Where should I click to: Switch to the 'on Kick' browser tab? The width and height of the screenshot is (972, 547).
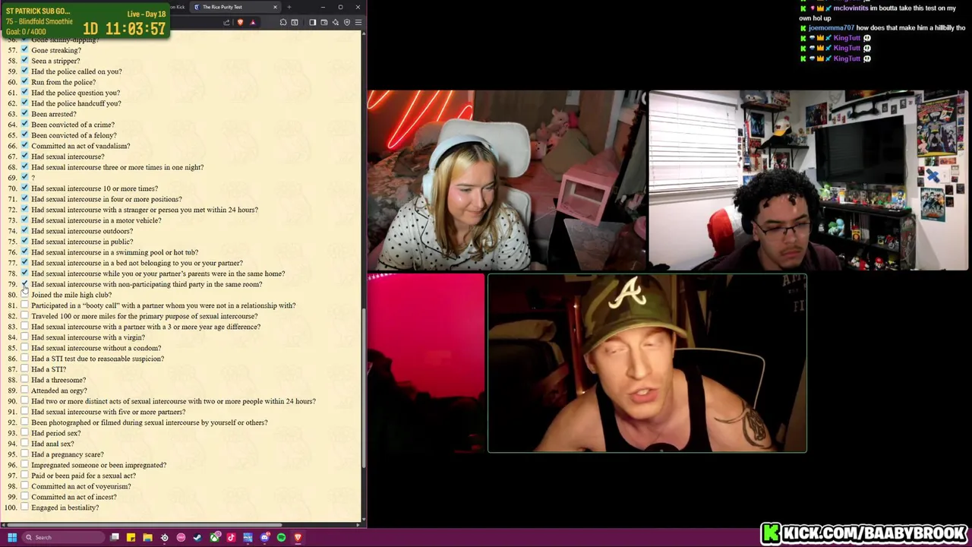[177, 7]
